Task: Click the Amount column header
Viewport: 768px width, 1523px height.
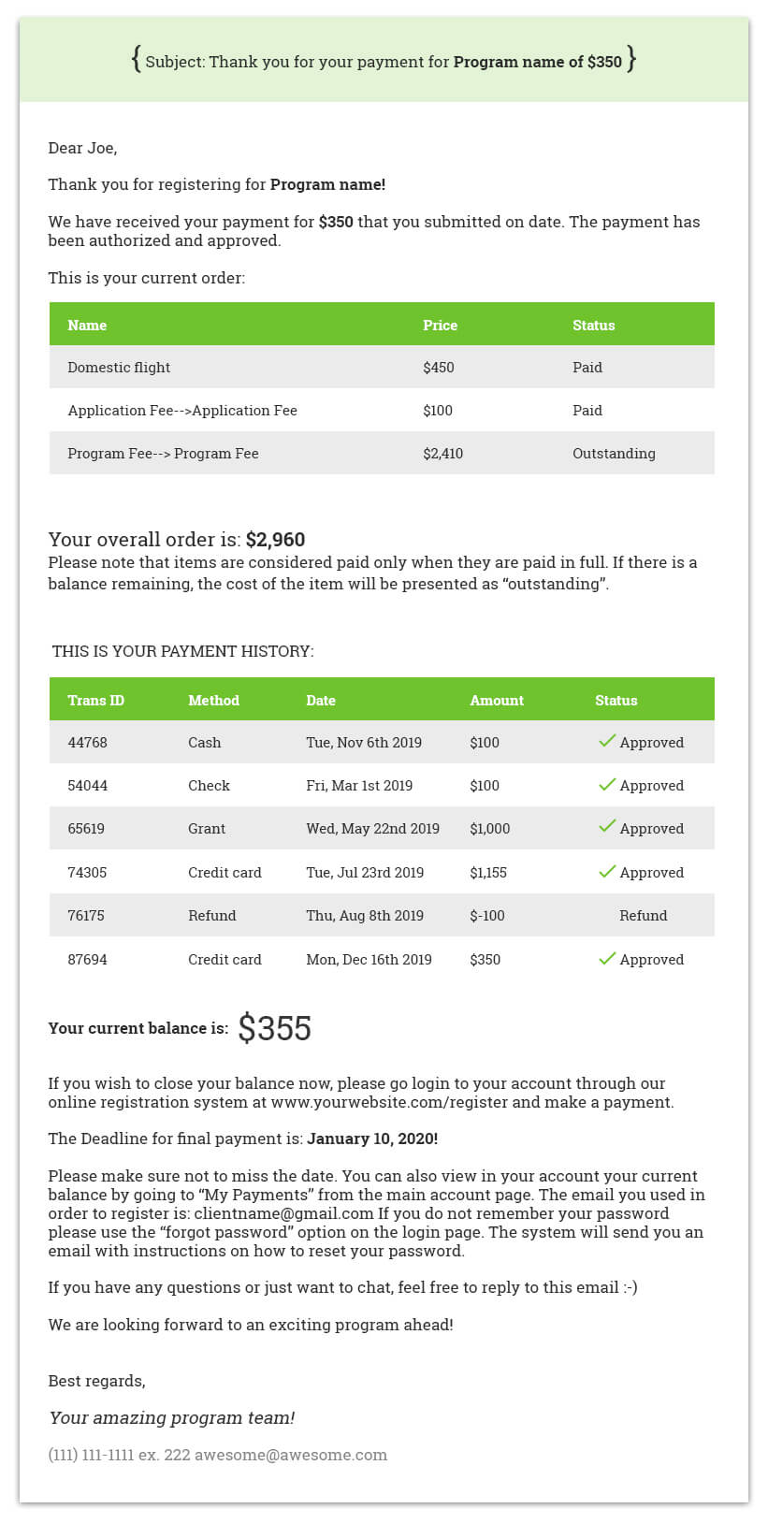Action: [497, 700]
